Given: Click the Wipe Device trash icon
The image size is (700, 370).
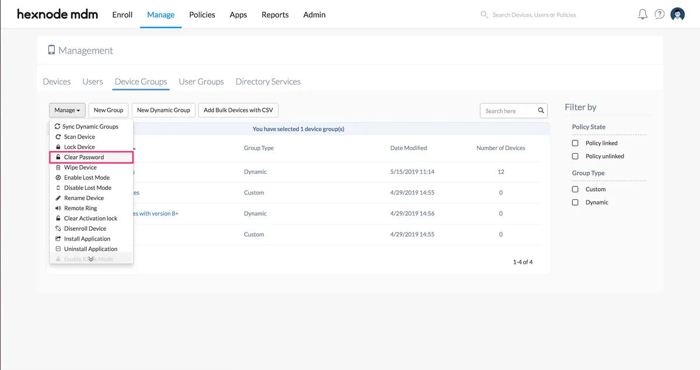Looking at the screenshot, I should 58,167.
